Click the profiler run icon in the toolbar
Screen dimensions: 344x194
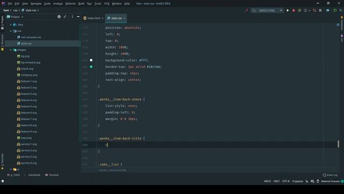[x=305, y=10]
